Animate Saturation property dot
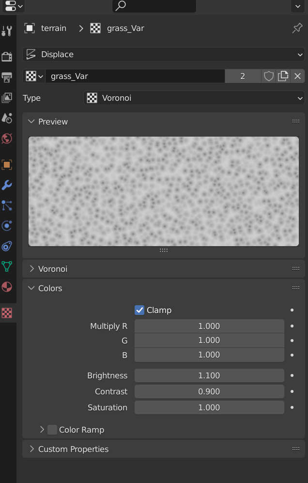 tap(292, 407)
